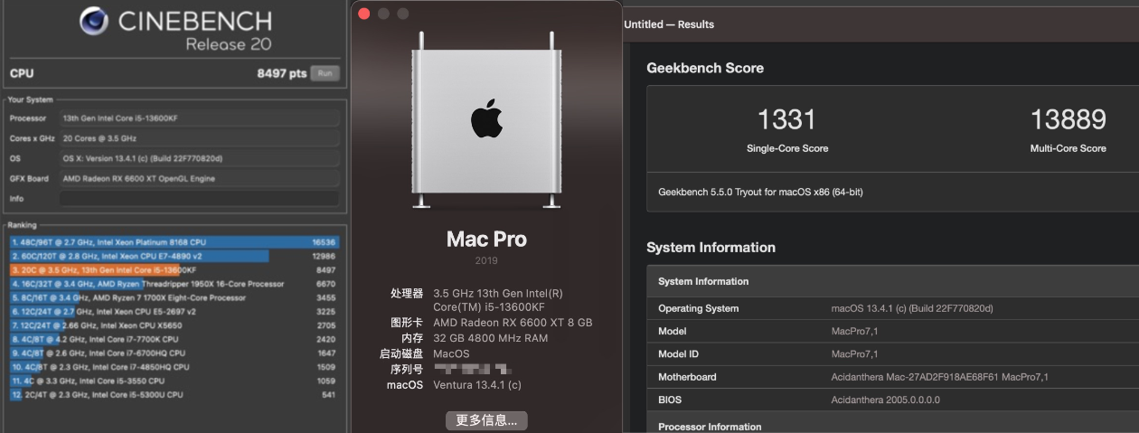Select the Processor field in Cinebench
Image resolution: width=1139 pixels, height=433 pixels.
pyautogui.click(x=200, y=118)
